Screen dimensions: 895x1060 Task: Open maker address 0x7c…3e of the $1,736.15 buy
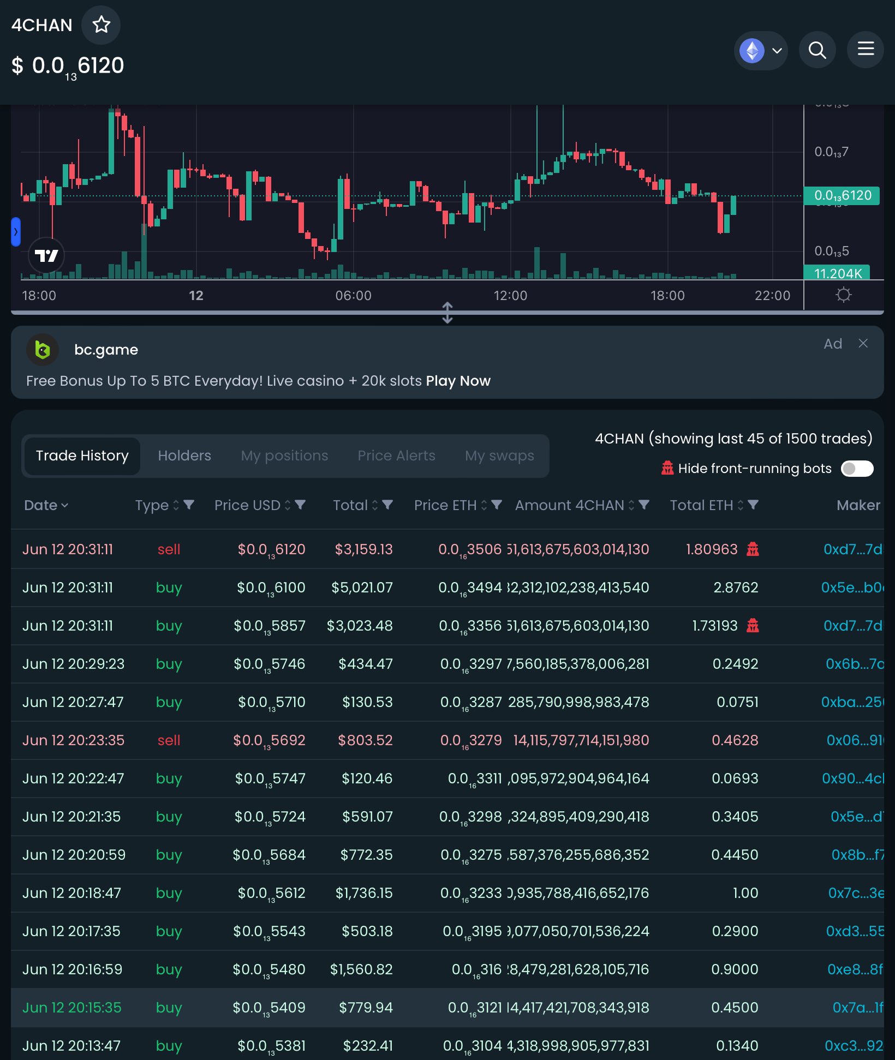856,893
